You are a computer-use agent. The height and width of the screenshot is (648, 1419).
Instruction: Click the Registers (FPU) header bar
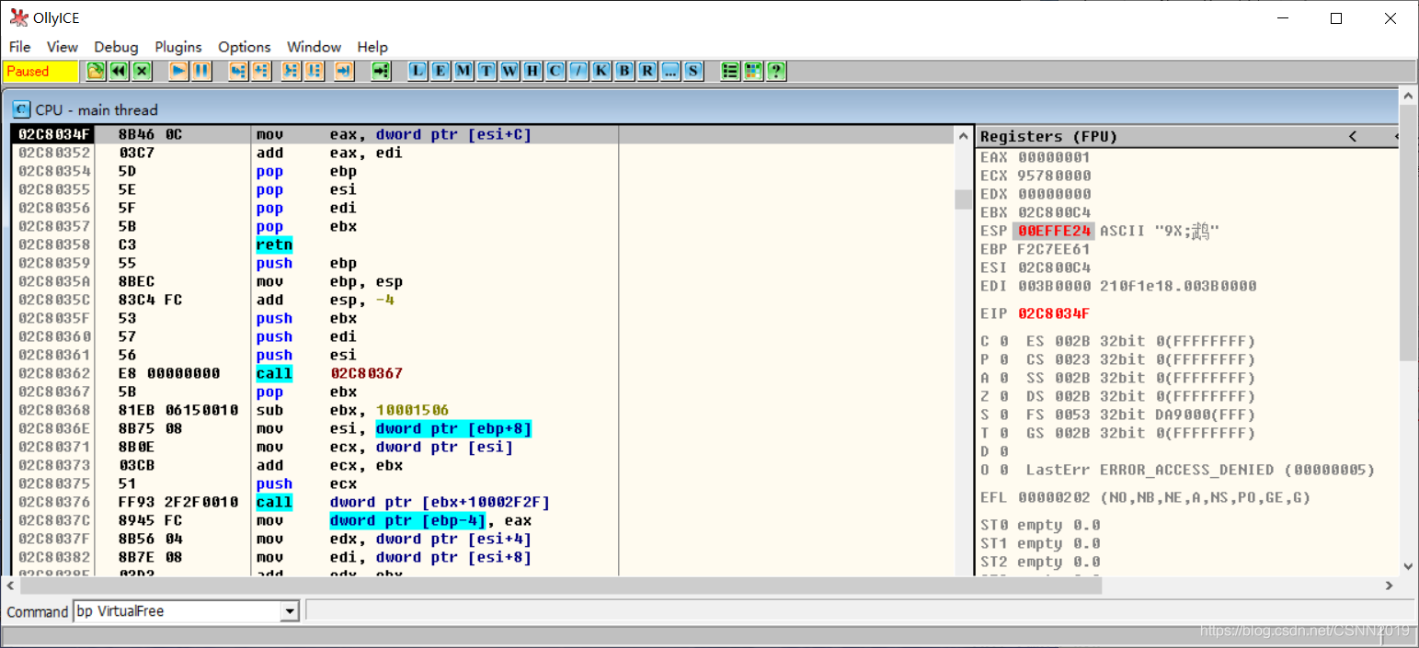1186,136
